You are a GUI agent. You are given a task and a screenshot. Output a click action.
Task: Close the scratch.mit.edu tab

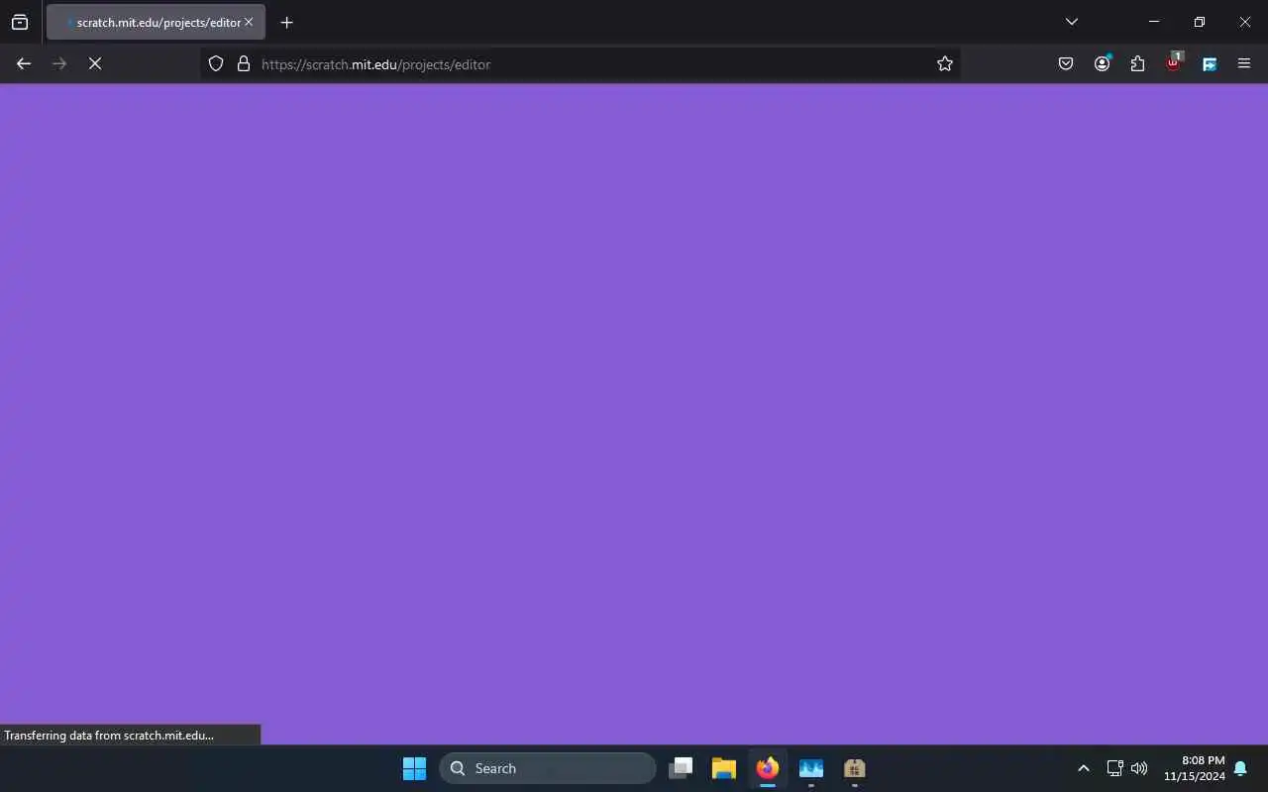point(249,22)
